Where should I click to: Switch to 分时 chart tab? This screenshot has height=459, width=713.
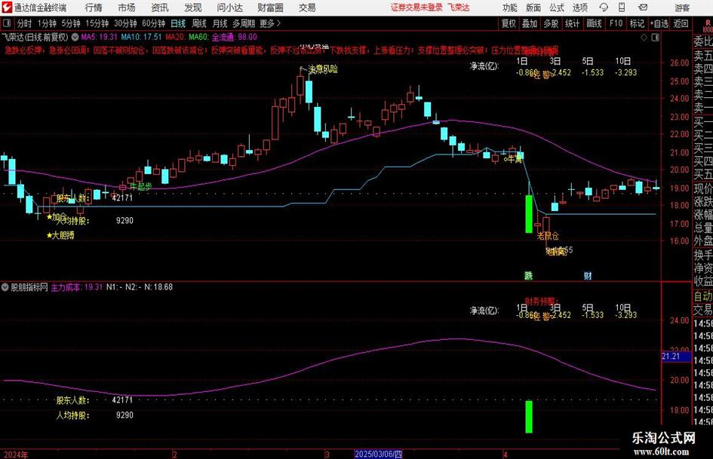(x=25, y=23)
